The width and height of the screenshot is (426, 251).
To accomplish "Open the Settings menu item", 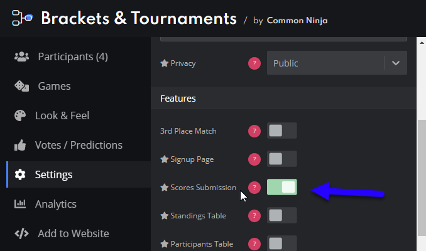I will pyautogui.click(x=79, y=174).
